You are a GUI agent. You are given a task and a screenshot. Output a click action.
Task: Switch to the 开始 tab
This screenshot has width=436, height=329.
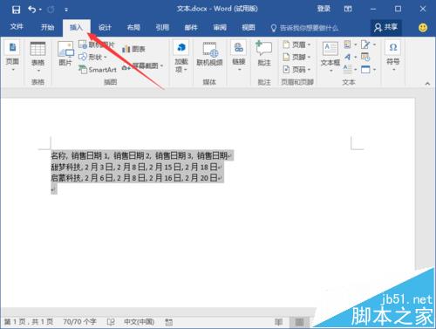pyautogui.click(x=47, y=27)
